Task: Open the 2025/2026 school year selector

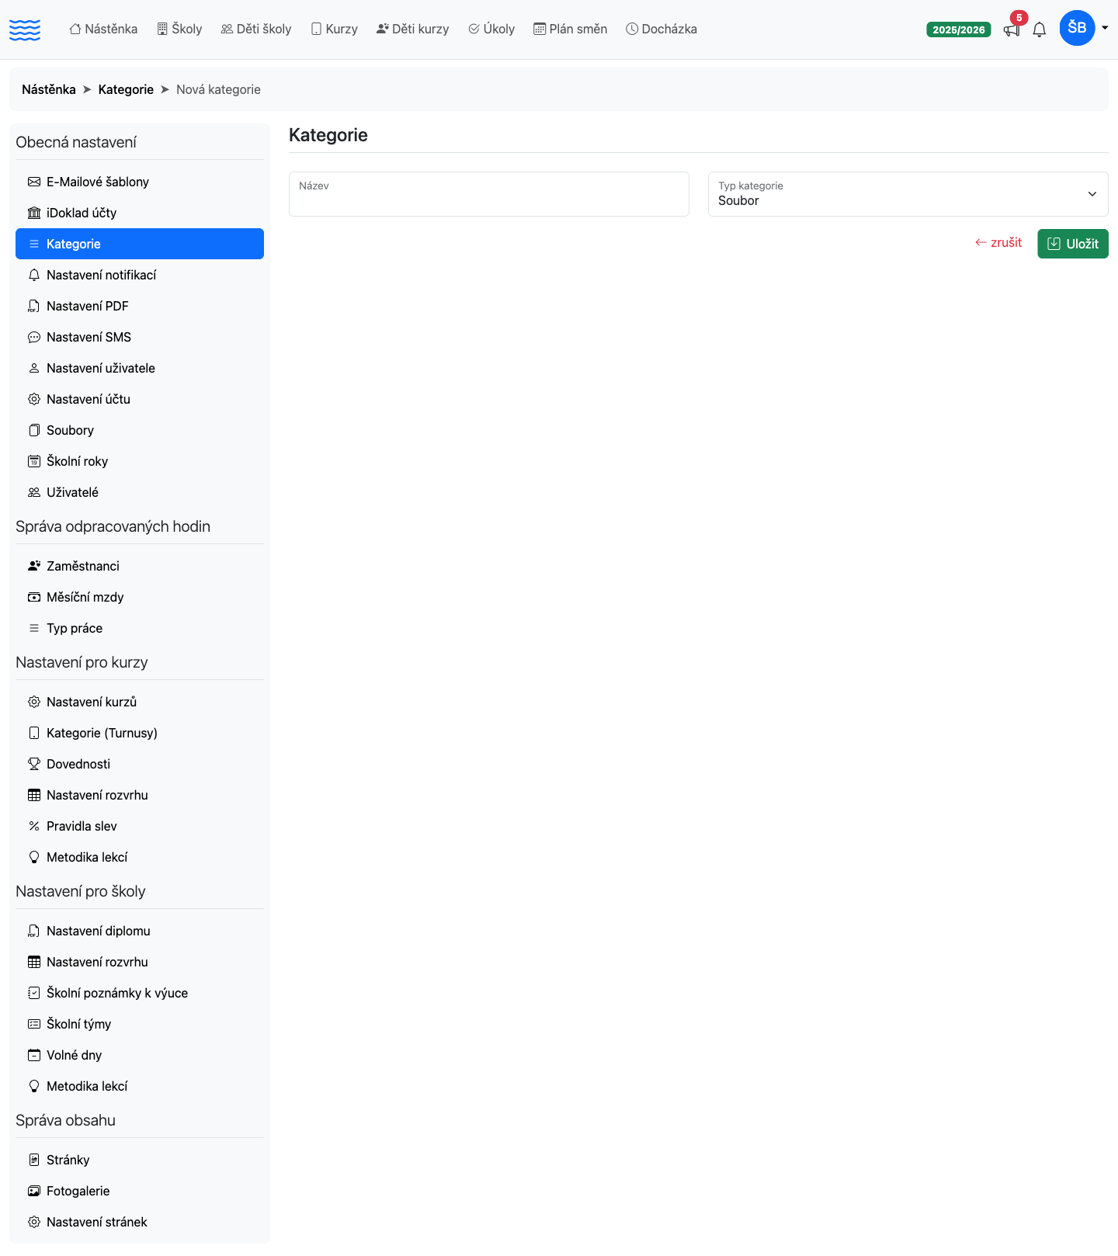Action: (x=958, y=29)
